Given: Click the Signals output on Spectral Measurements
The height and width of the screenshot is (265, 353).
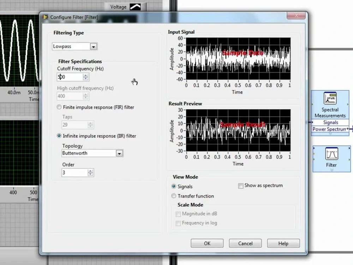Looking at the screenshot, I should pyautogui.click(x=330, y=122).
